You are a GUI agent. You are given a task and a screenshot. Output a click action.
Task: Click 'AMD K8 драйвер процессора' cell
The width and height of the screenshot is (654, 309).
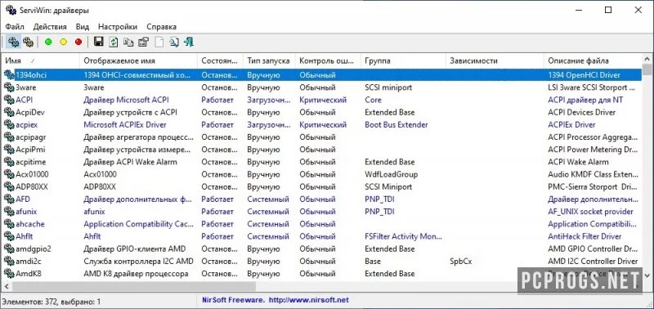(136, 274)
